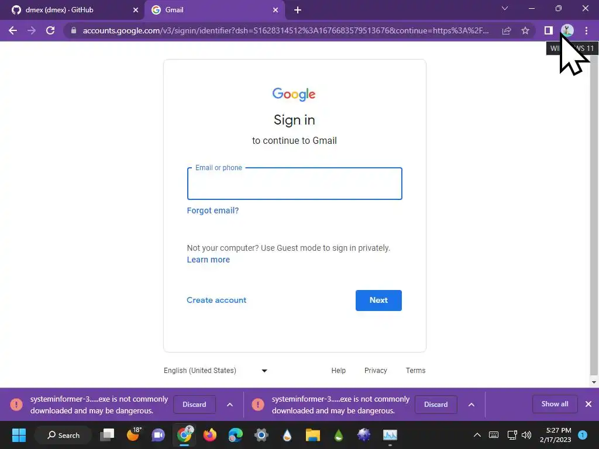599x449 pixels.
Task: Discard the first systeminformer download
Action: [x=194, y=405]
